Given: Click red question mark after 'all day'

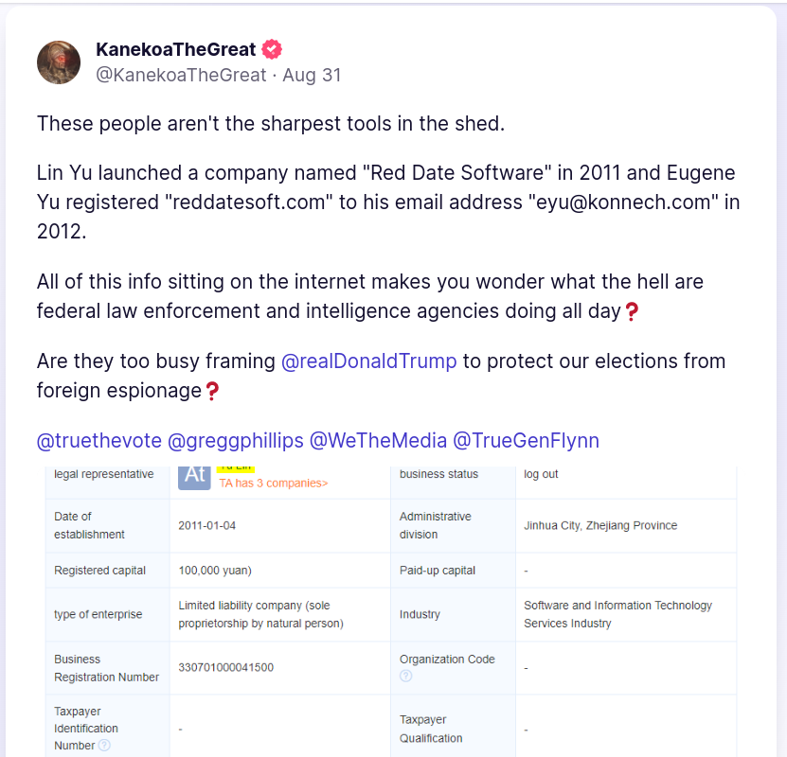Looking at the screenshot, I should click(633, 311).
